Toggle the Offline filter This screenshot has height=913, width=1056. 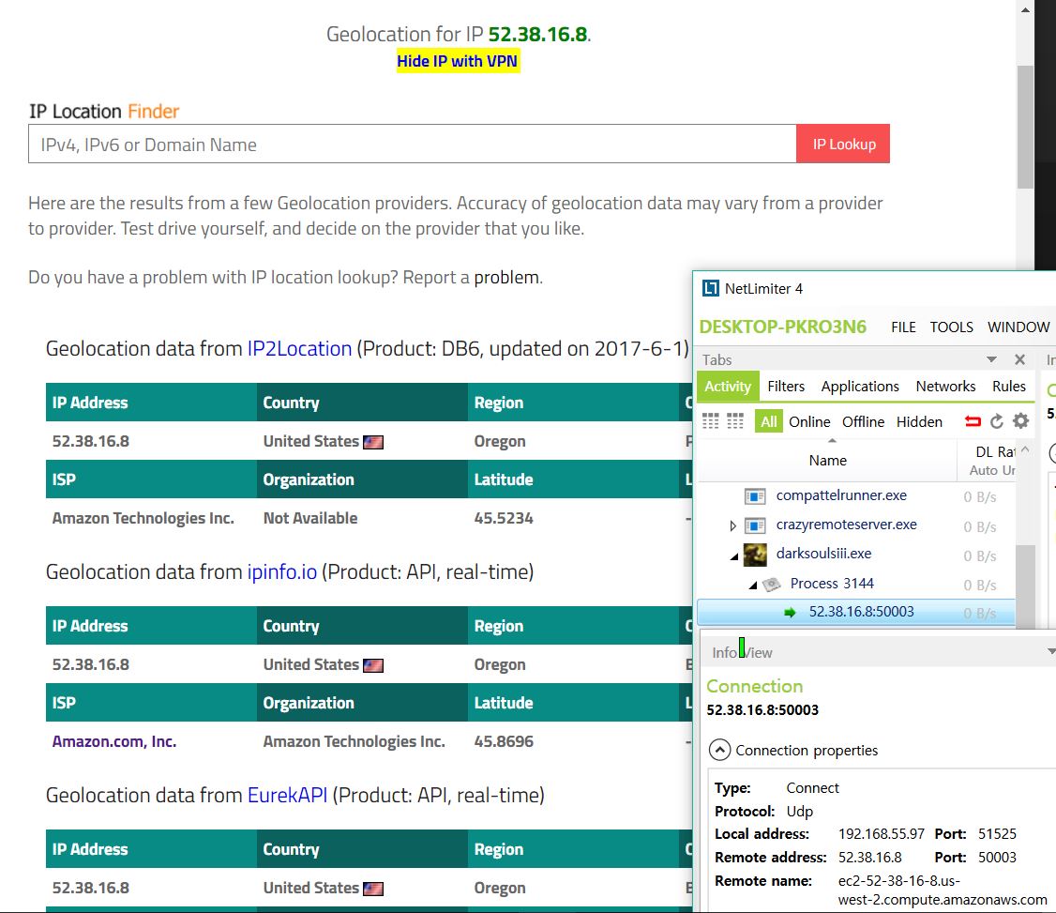click(x=864, y=422)
